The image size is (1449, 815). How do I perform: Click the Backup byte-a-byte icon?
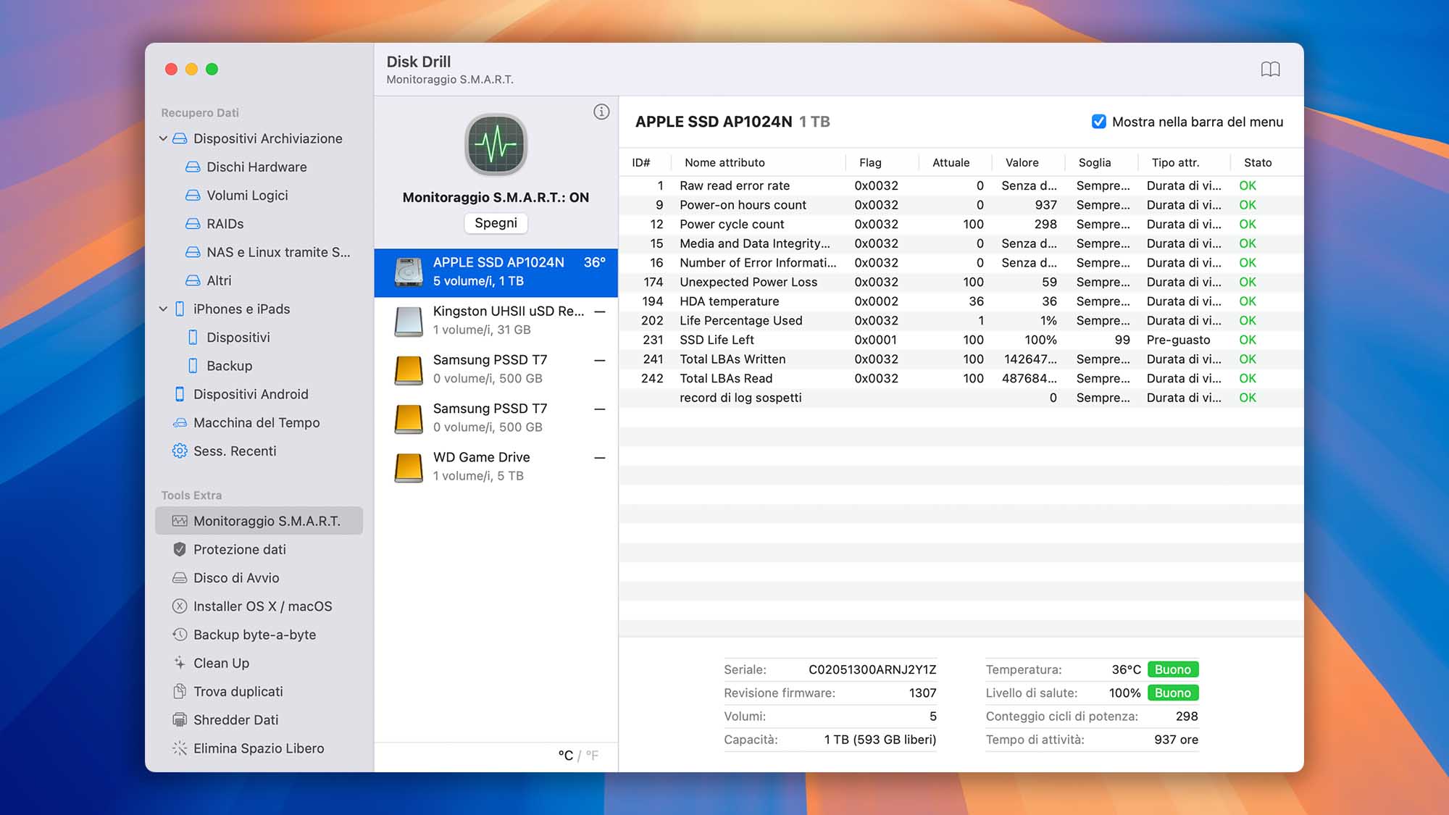[x=179, y=635]
